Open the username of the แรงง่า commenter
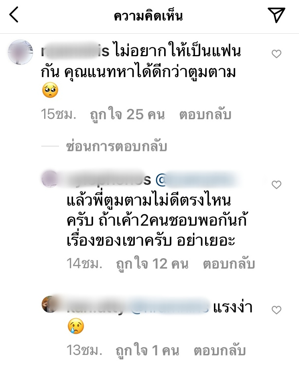The width and height of the screenshot is (299, 375). pyautogui.click(x=96, y=307)
